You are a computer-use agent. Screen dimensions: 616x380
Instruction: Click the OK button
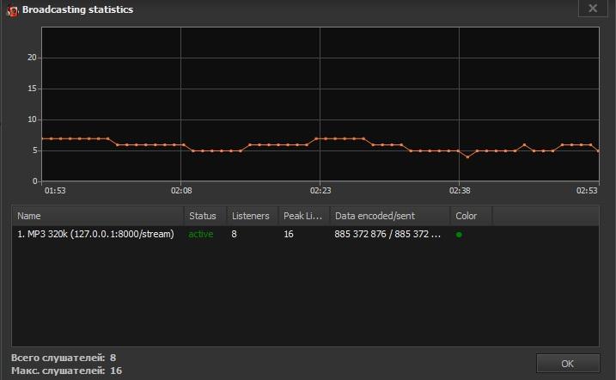(568, 364)
